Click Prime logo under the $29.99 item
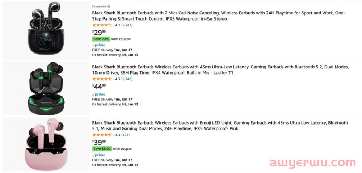The height and width of the screenshot is (173, 362). [98, 45]
